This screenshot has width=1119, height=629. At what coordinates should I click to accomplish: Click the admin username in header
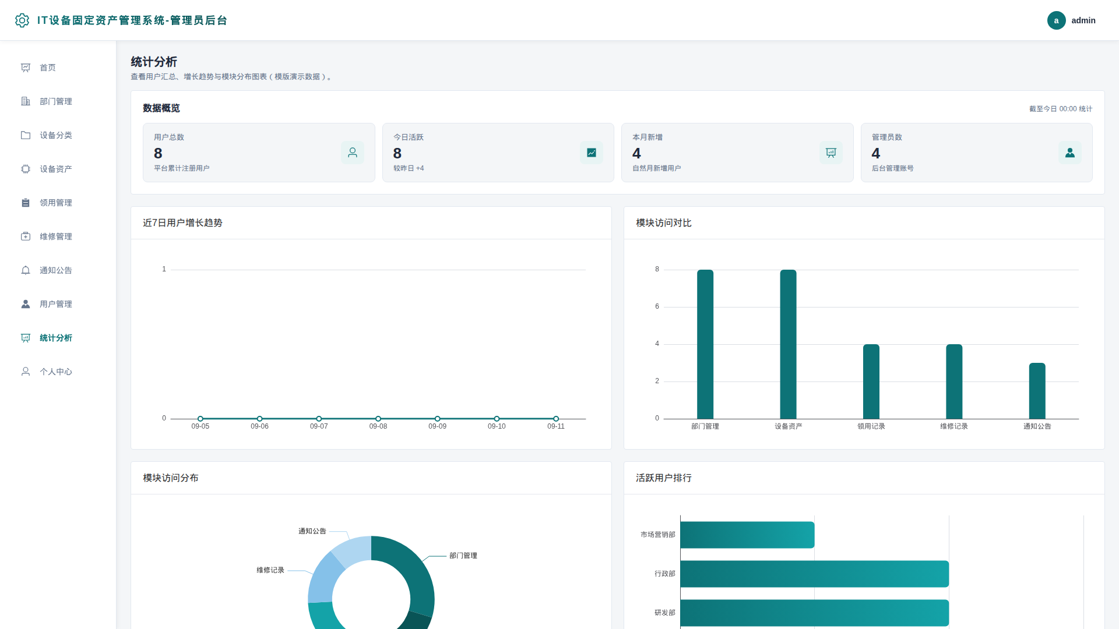[x=1083, y=20]
